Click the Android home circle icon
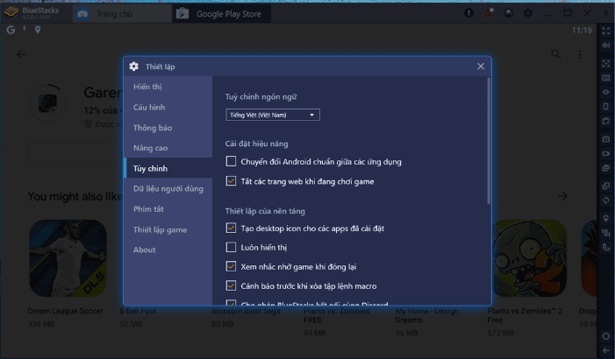Screen dimensions: 615x359 (606, 336)
